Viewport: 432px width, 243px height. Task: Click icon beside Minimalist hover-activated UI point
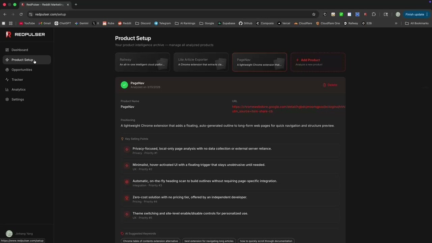pos(127,166)
